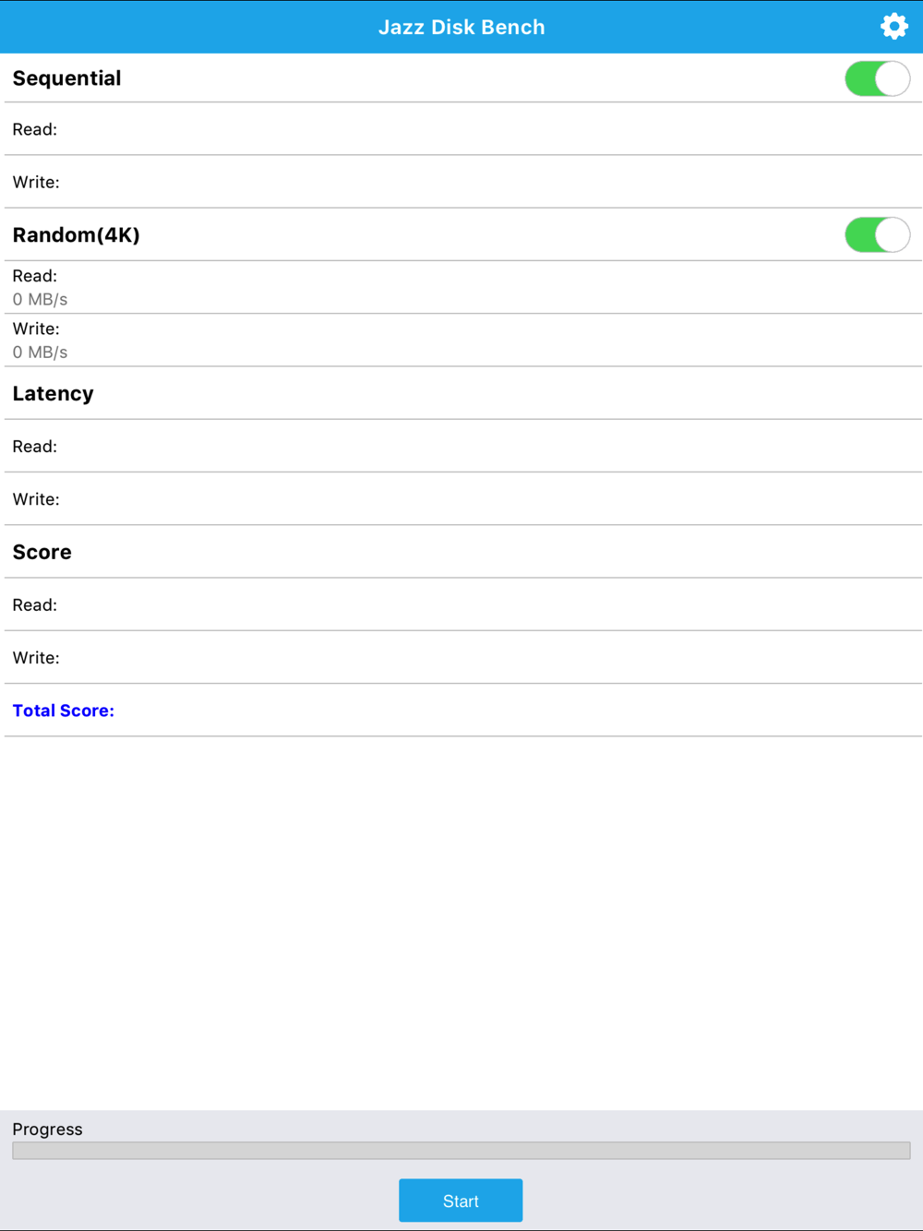Select the Sequential Write row
Image resolution: width=923 pixels, height=1231 pixels.
pyautogui.click(x=461, y=182)
